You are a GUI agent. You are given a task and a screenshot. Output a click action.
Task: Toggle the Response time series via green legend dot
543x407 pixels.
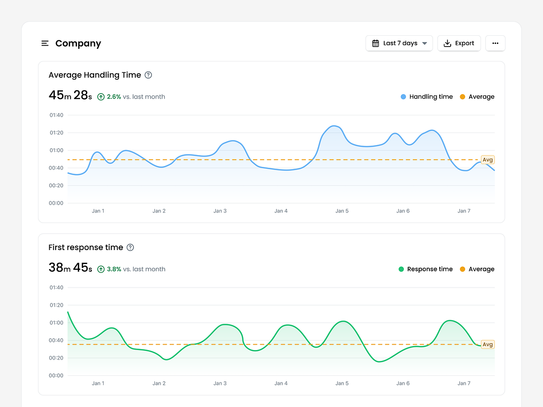[x=401, y=269]
